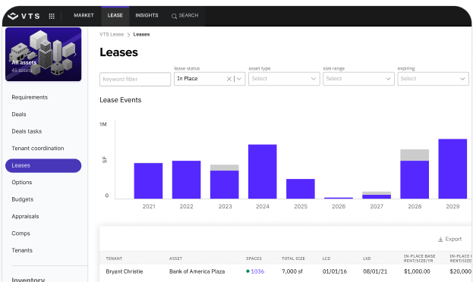
Task: Click the 01/01/16 LCD cell
Action: (x=335, y=271)
